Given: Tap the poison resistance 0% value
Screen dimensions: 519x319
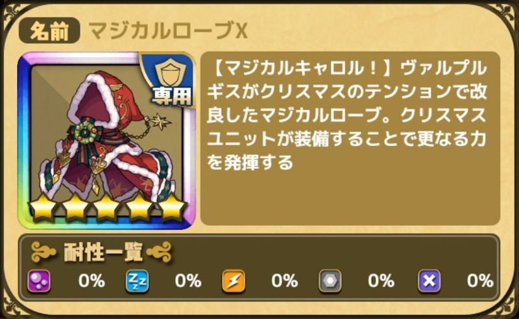Looking at the screenshot, I should [92, 281].
